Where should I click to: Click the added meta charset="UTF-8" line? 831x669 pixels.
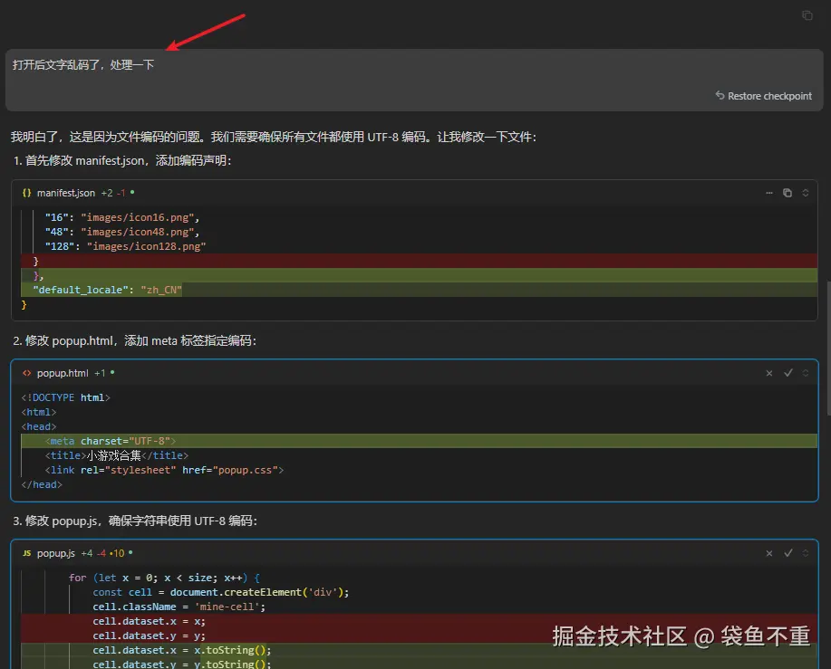[419, 441]
